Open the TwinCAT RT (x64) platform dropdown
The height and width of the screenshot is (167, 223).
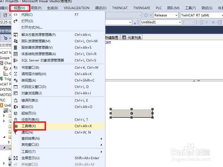pos(202,15)
